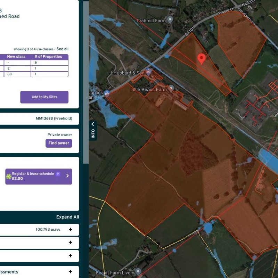Collapse the INFO side panel tab

click(93, 130)
